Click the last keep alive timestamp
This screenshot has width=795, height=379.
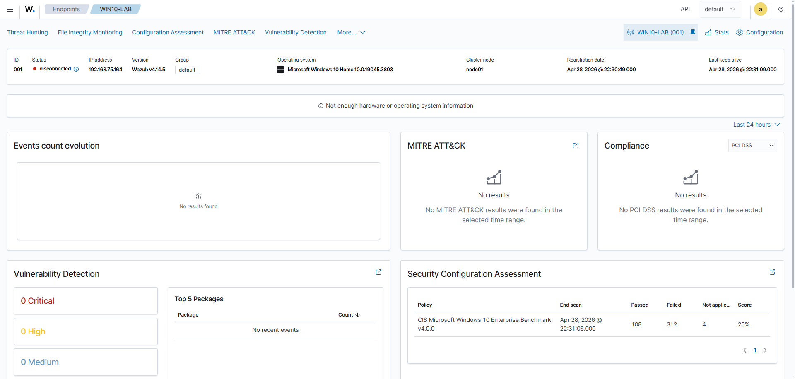742,70
